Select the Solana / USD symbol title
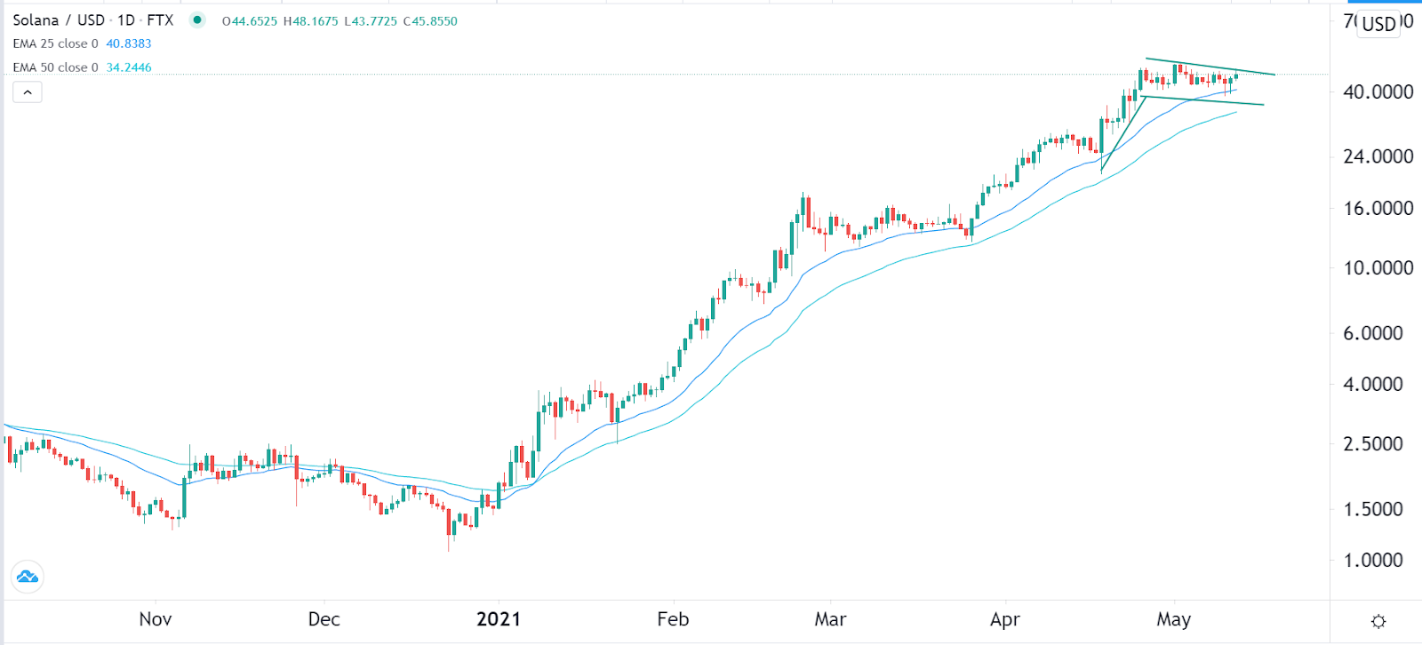Viewport: 1422px width, 645px height. click(x=59, y=20)
